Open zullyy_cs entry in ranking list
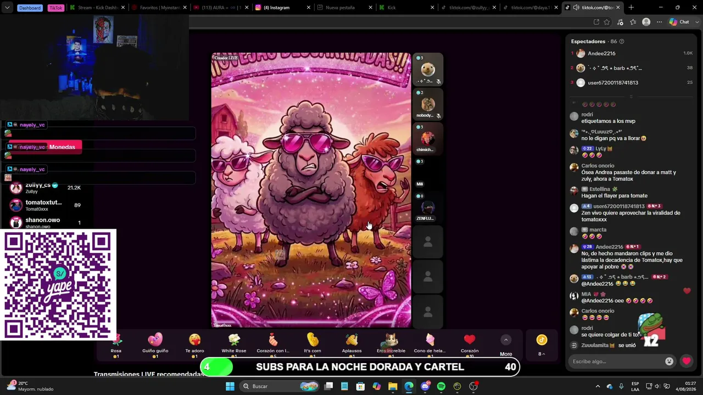 tap(47, 188)
